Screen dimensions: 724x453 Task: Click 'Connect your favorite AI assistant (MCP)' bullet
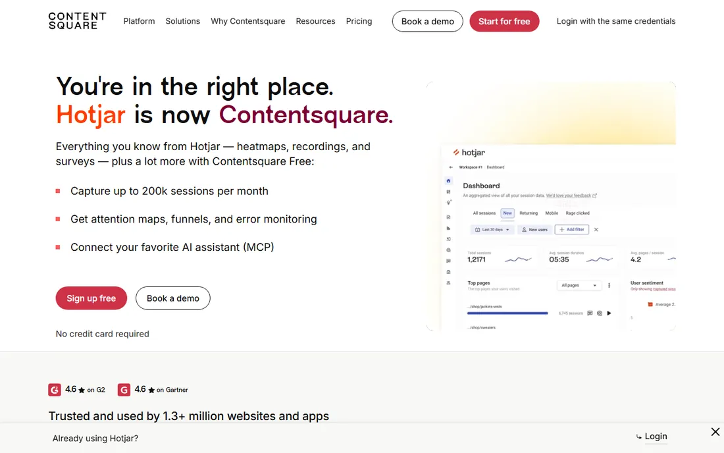tap(172, 247)
